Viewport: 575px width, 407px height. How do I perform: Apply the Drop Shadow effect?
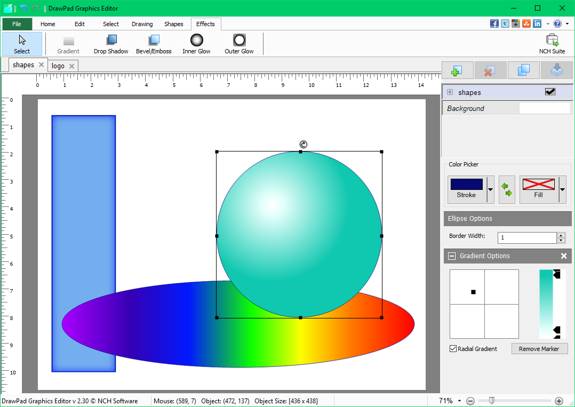tap(110, 44)
